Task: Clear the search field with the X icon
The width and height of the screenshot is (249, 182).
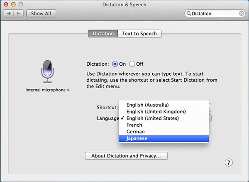Action: 242,14
